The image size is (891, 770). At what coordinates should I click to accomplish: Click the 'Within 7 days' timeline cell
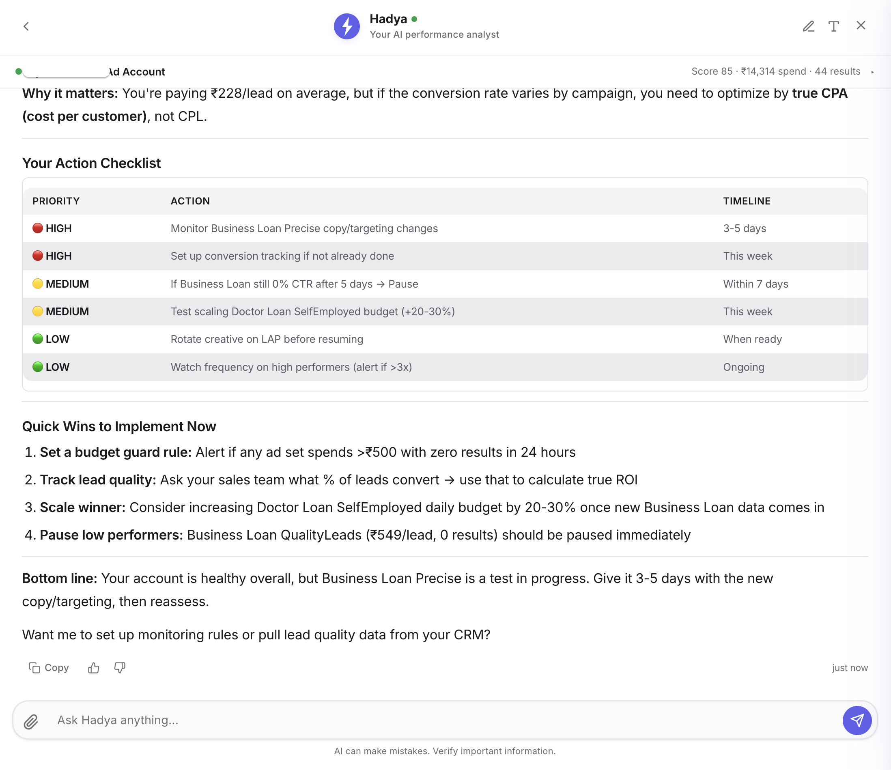point(755,284)
